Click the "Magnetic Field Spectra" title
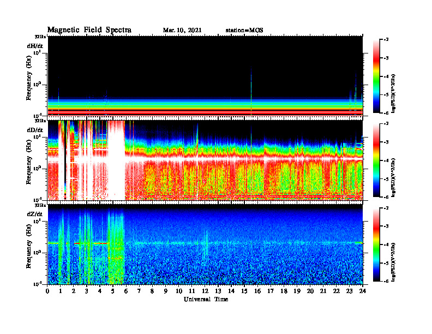Screen dimensions: 432x334 point(89,30)
